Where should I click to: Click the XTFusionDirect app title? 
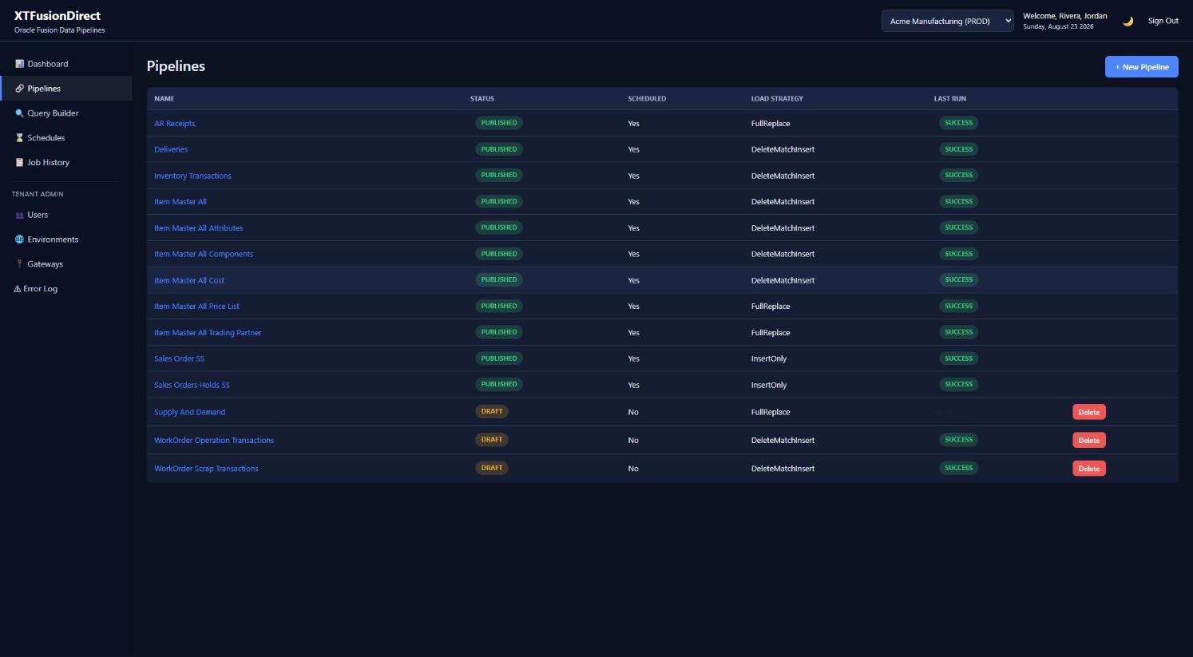(x=57, y=16)
